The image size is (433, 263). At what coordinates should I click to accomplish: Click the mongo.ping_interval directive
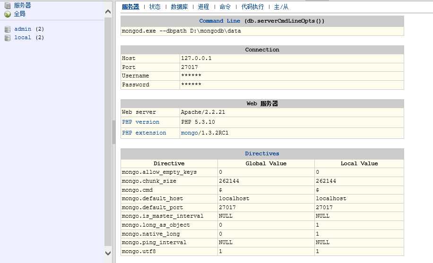point(154,243)
